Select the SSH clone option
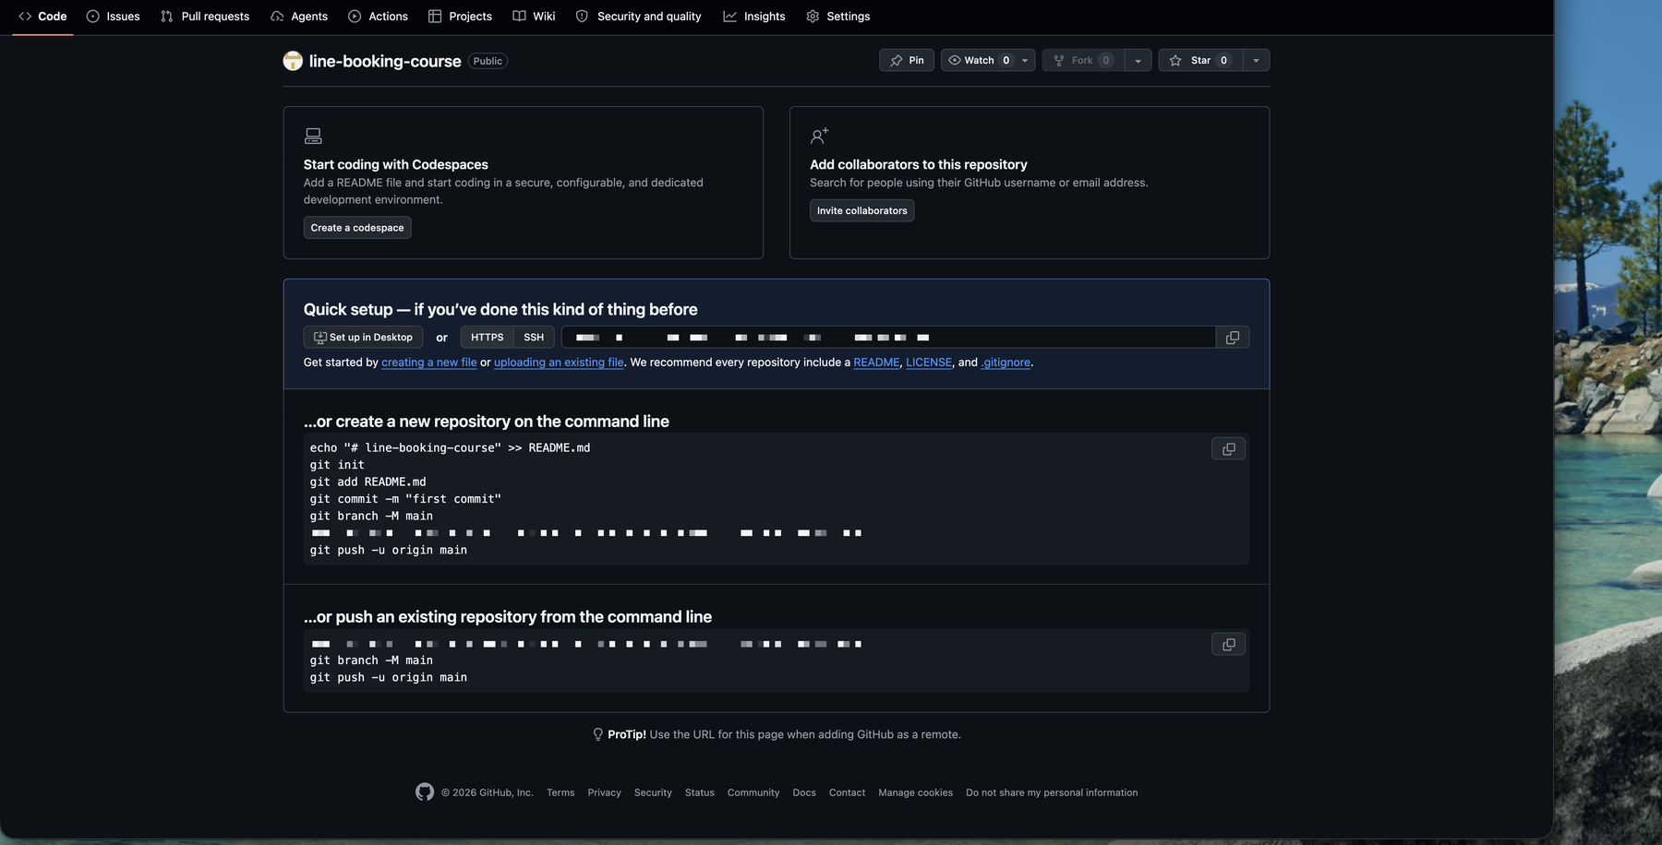This screenshot has width=1662, height=845. tap(534, 338)
